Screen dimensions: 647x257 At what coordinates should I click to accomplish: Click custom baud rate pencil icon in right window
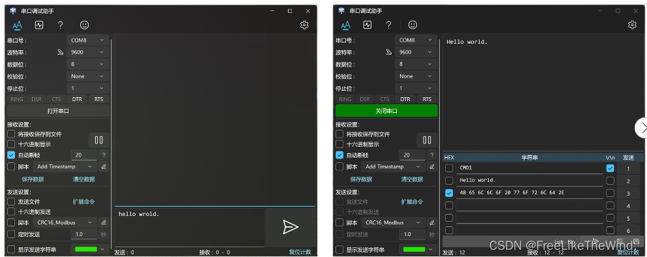click(389, 52)
